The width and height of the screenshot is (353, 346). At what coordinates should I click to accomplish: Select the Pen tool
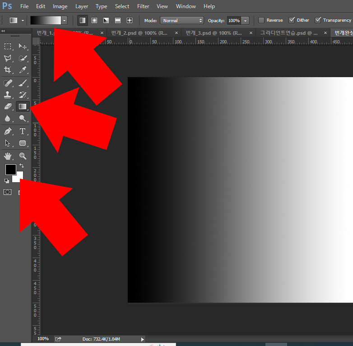click(x=8, y=131)
